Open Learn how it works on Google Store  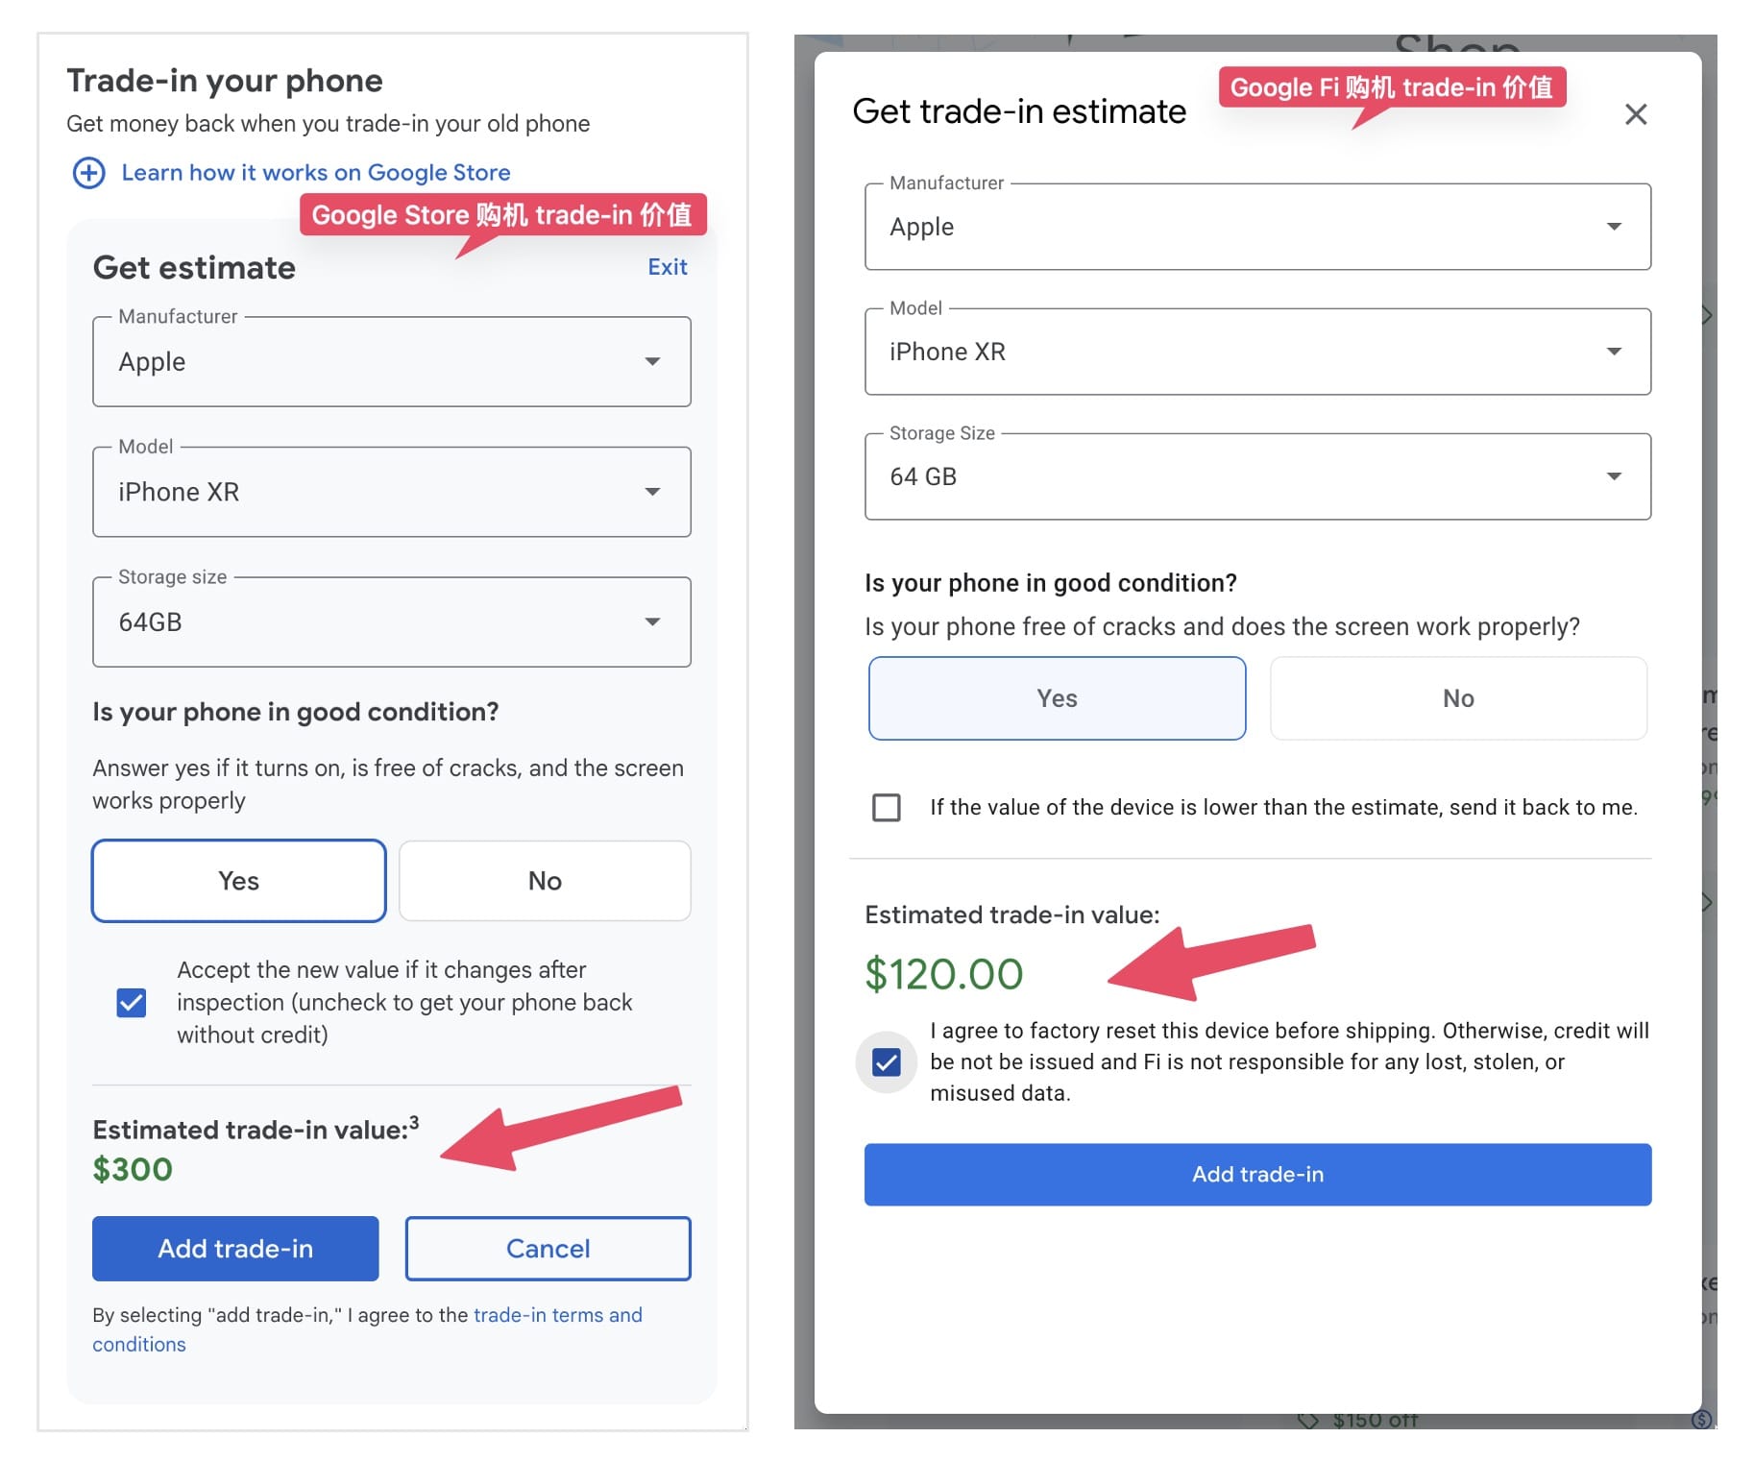point(315,173)
